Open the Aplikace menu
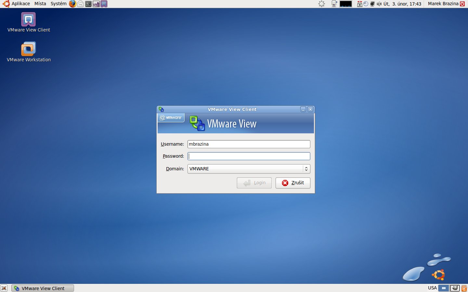Screen dimensions: 468x292 [x=21, y=4]
